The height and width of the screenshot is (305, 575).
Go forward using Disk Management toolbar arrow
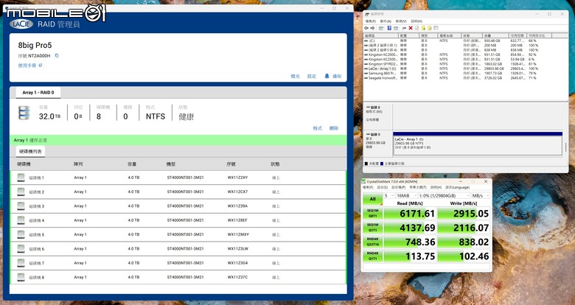372,28
